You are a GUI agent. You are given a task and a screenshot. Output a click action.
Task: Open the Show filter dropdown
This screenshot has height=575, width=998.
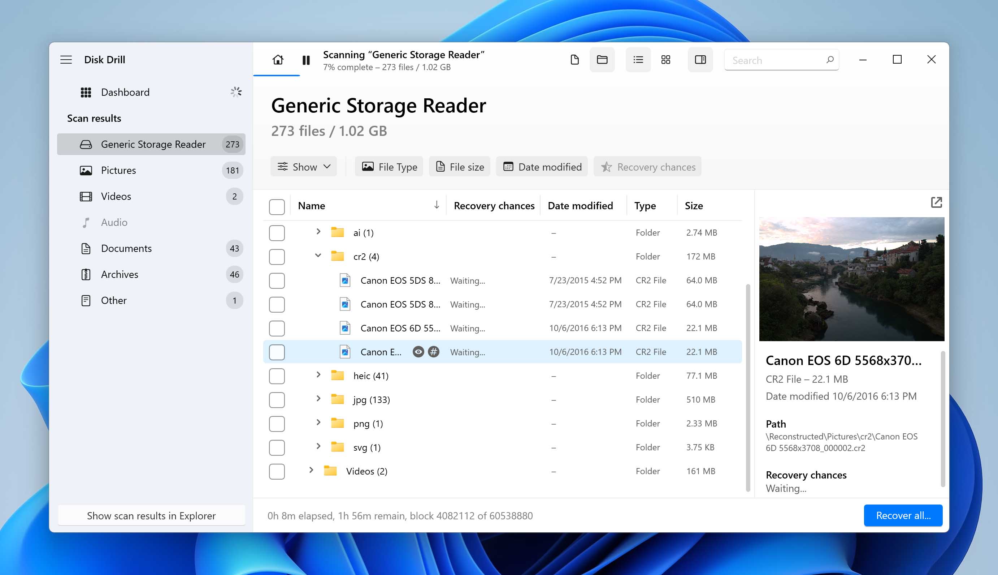(304, 167)
